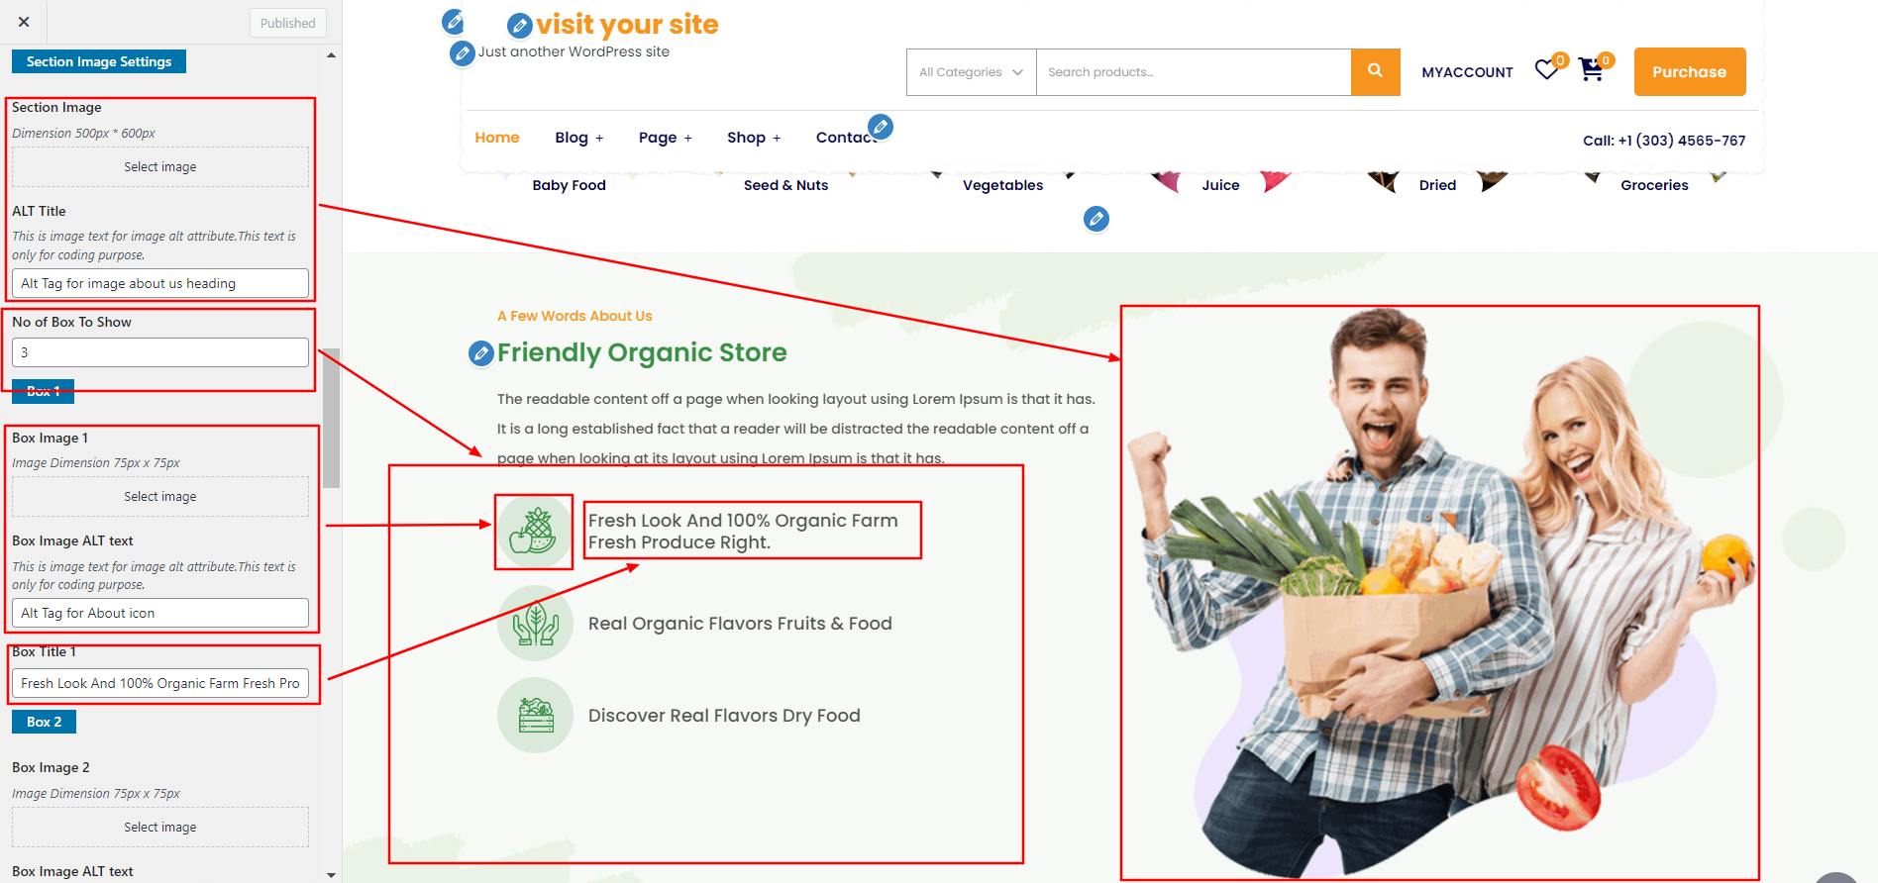Click edit pencil below category carousel
1878x883 pixels.
pos(1095,219)
